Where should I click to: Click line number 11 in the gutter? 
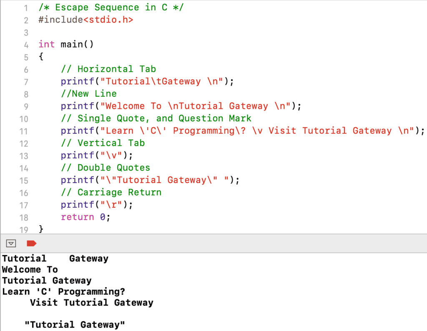point(24,130)
